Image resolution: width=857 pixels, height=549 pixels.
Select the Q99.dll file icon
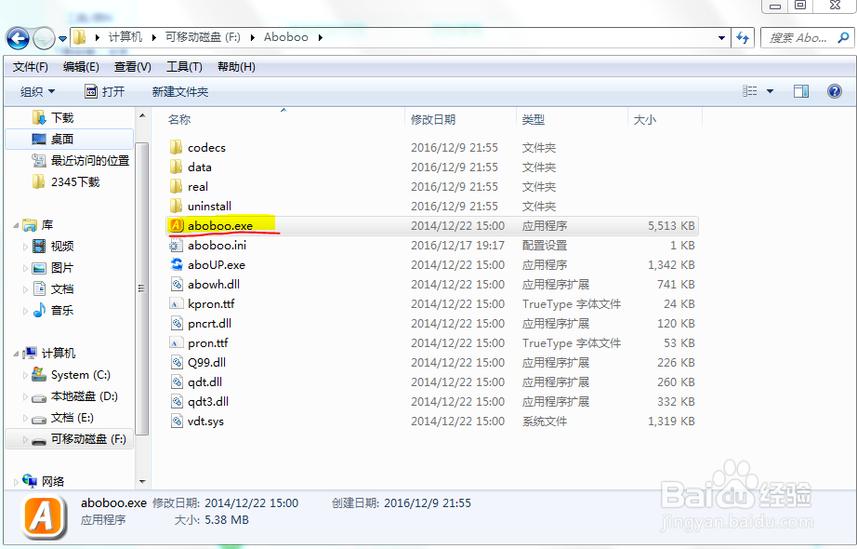176,362
